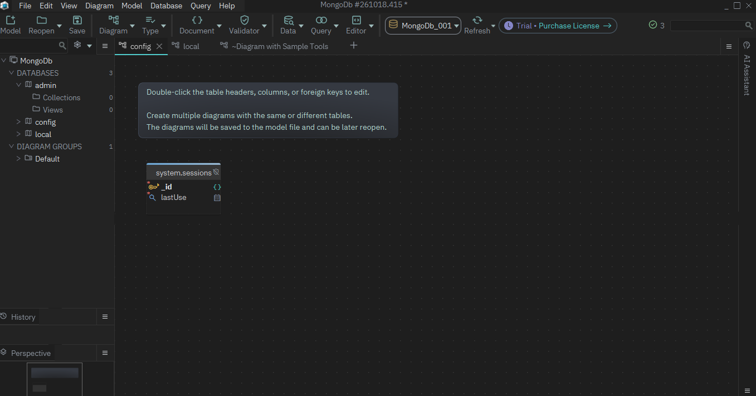The image size is (756, 396).
Task: Expand the config database node
Action: tap(18, 122)
